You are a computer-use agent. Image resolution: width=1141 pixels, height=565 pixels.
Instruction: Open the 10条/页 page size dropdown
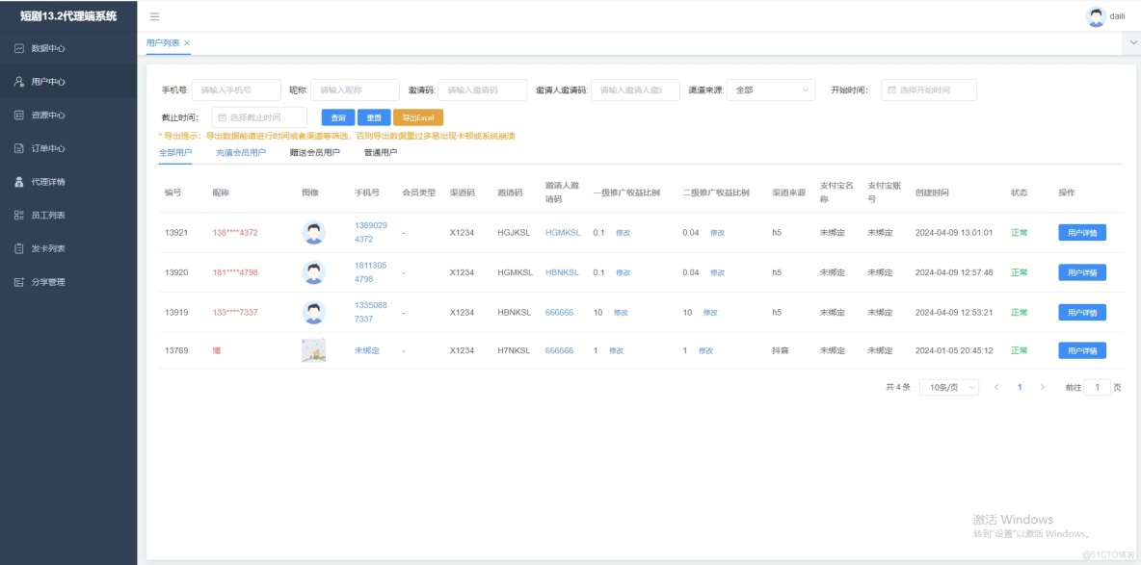(x=948, y=386)
